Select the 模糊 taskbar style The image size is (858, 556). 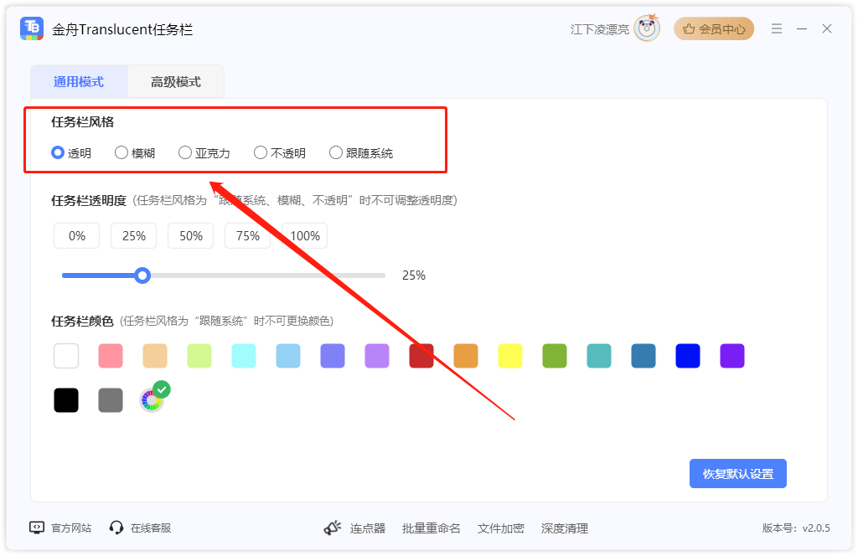click(x=135, y=153)
